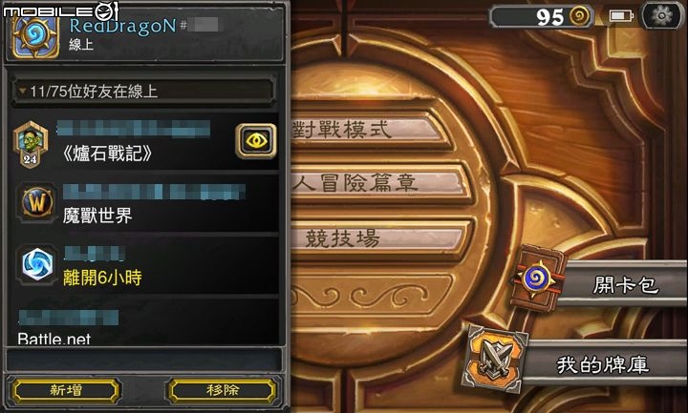Click the card pack icon beside 開卡包
This screenshot has width=688, height=413.
pos(537,278)
